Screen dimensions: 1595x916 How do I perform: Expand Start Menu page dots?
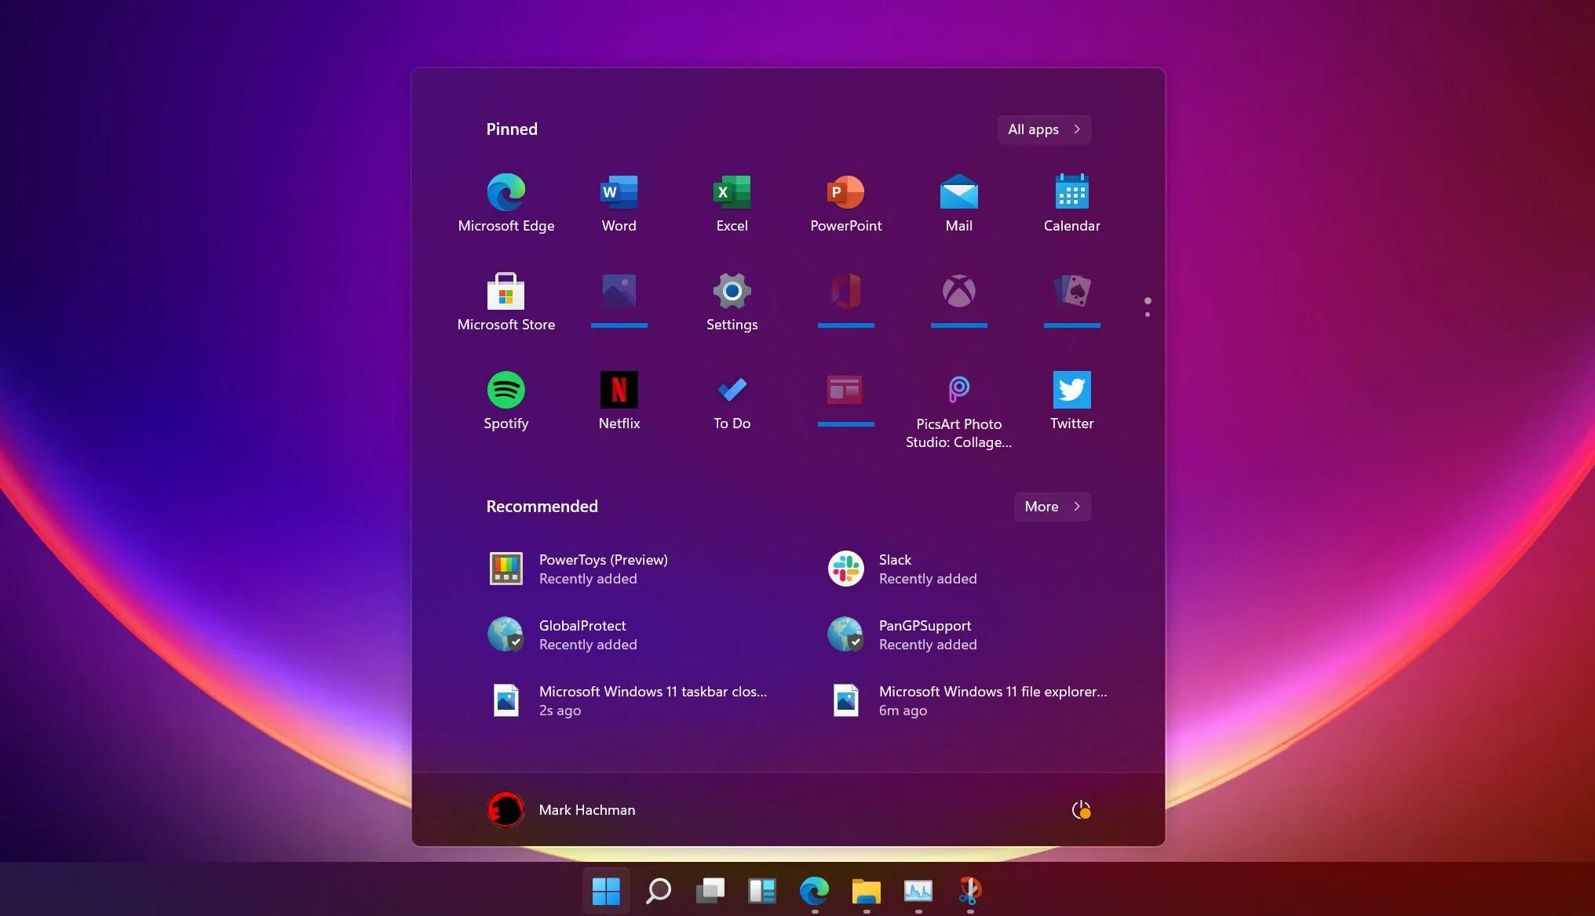[1146, 307]
